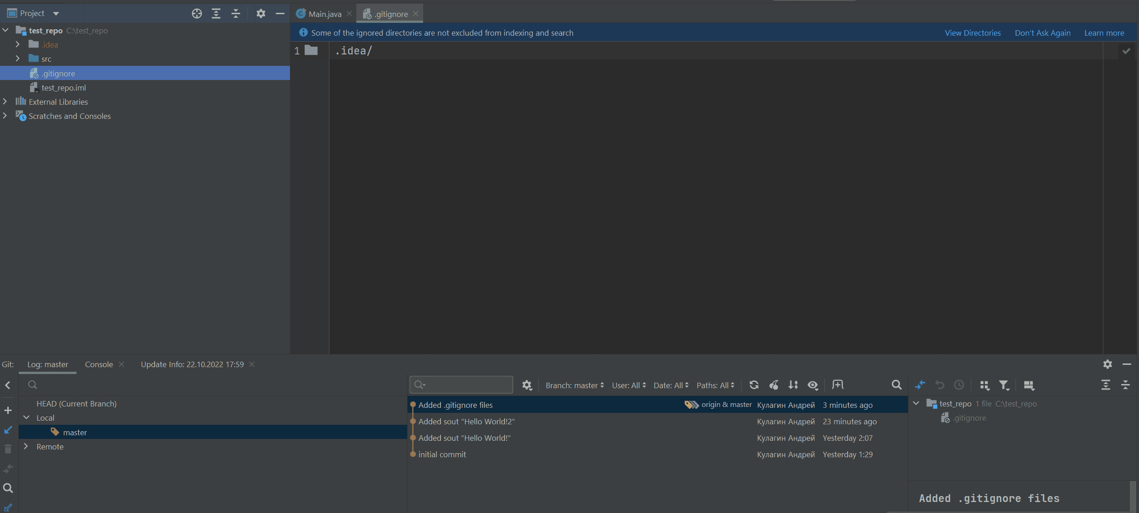
Task: Open the Log: master tab
Action: point(48,364)
